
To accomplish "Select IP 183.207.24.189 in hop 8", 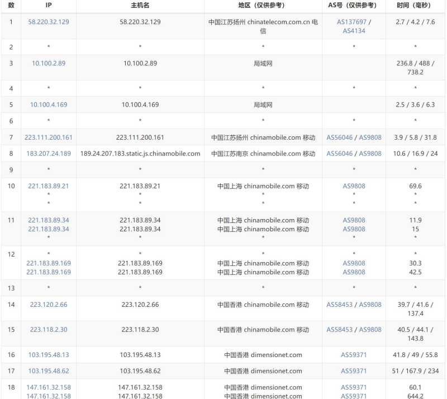I will [x=48, y=153].
